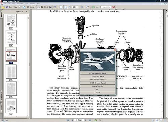
Task: Click the 310R Parts Catalog button
Action: (97, 76)
